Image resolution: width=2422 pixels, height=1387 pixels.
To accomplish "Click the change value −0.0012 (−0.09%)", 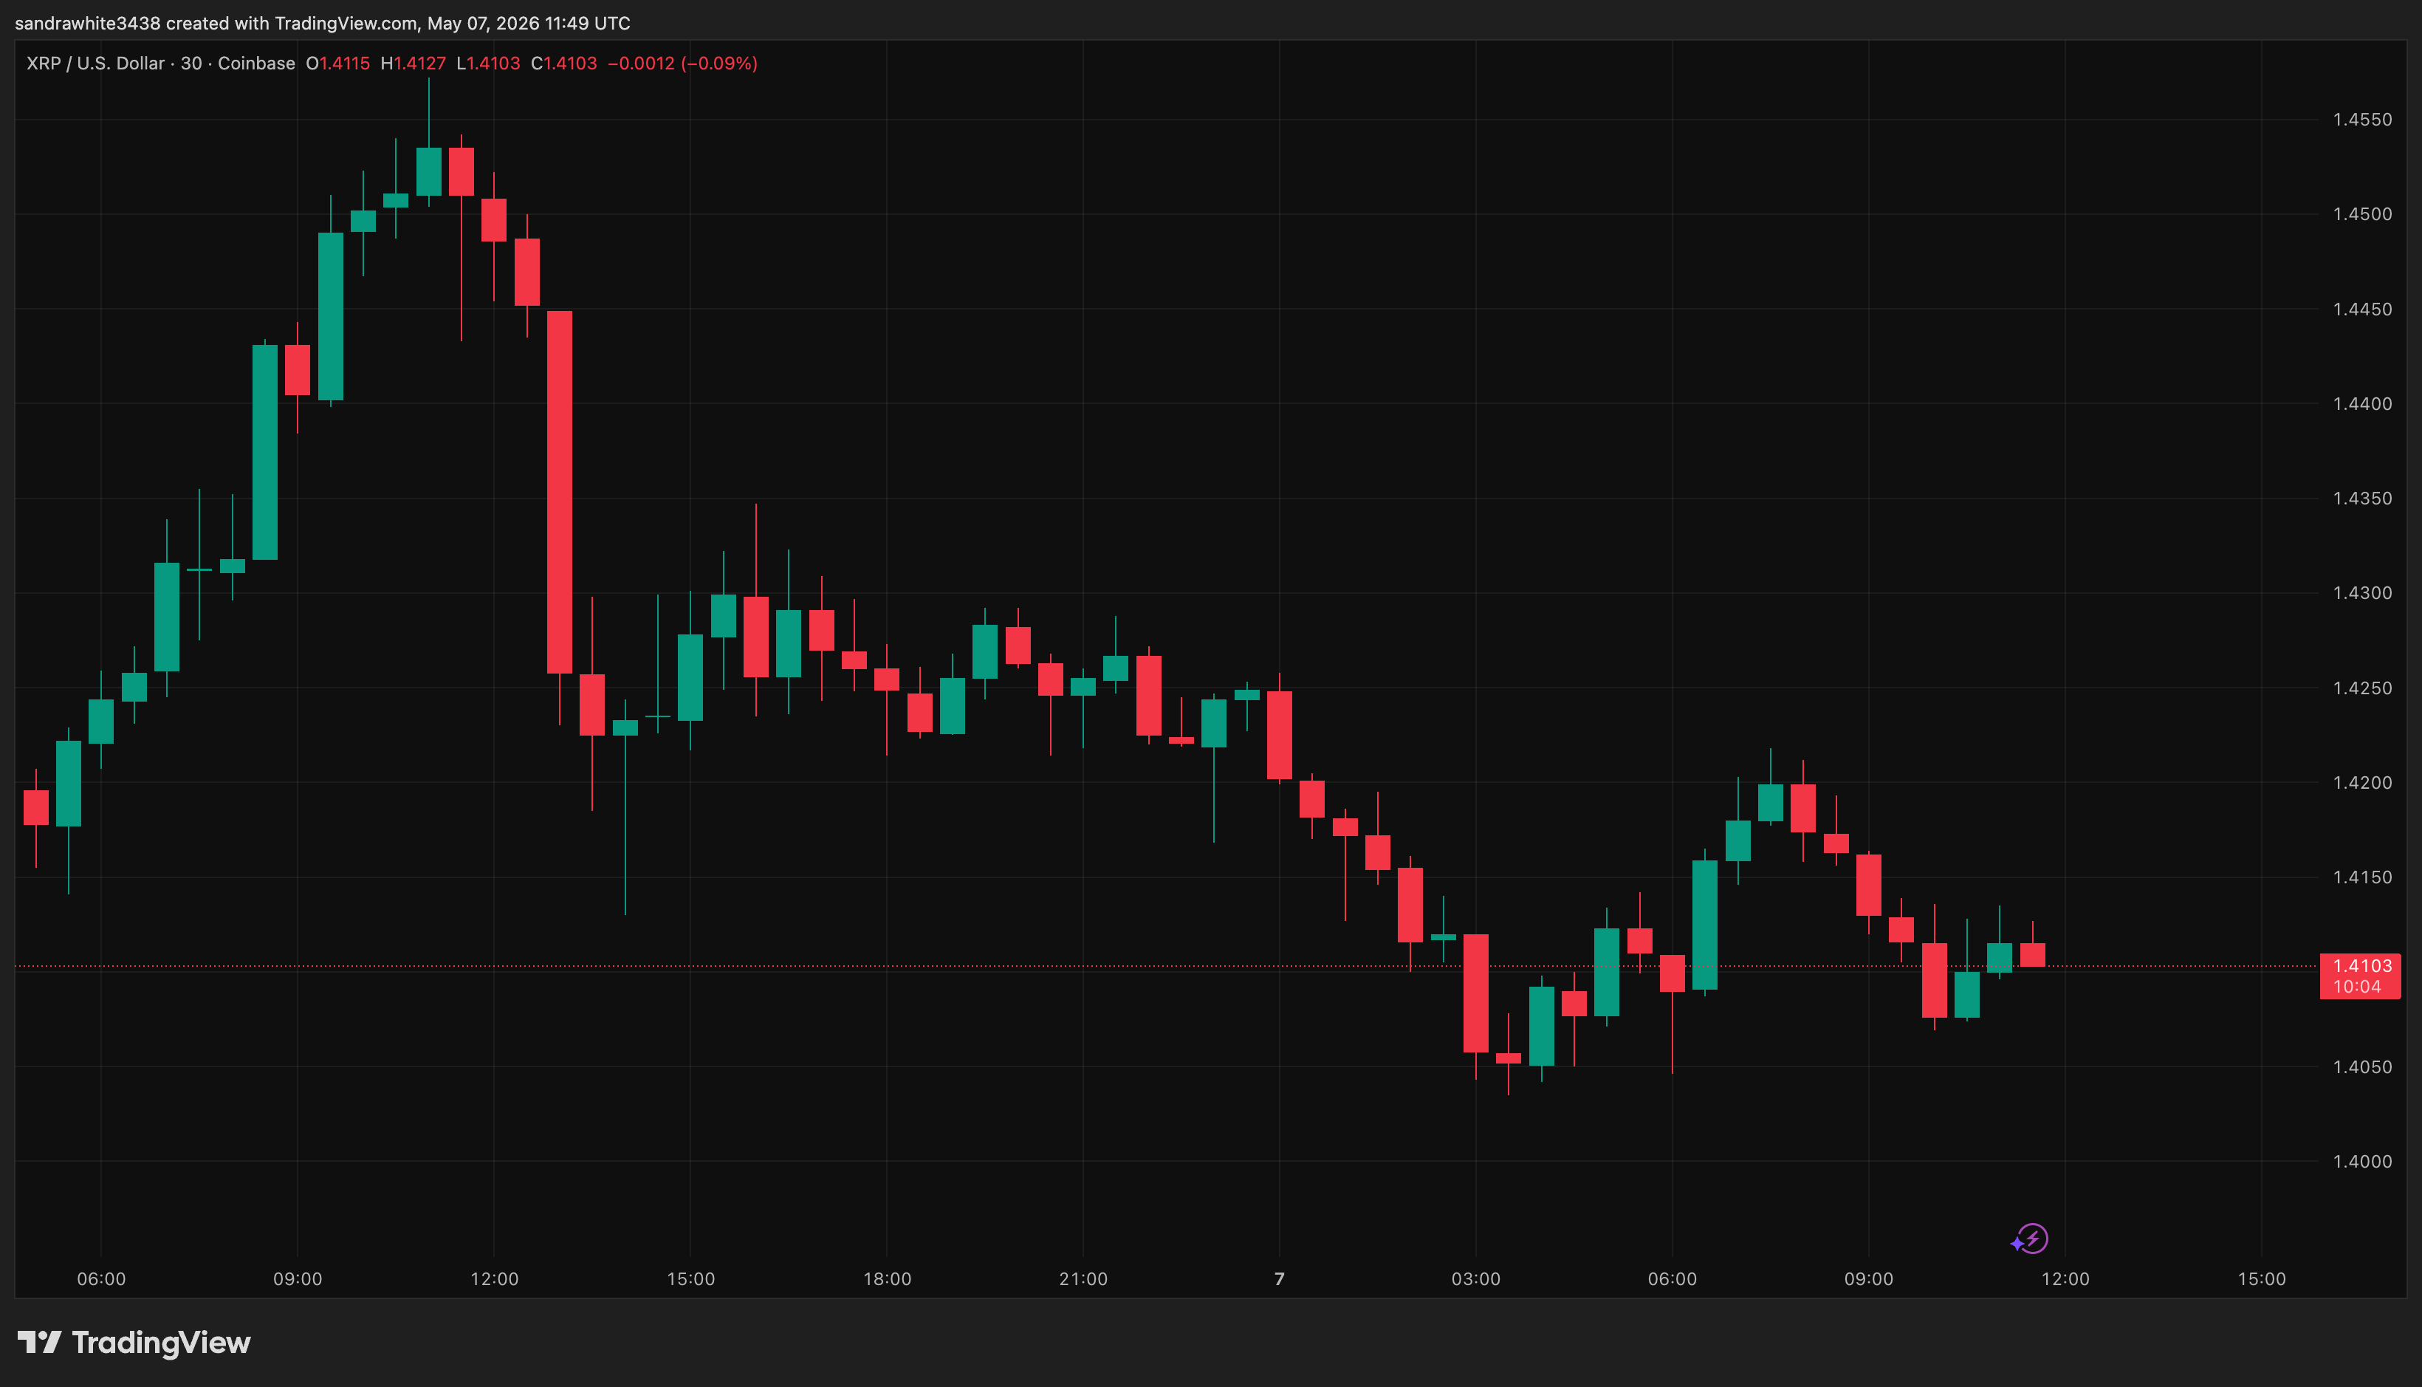I will pyautogui.click(x=683, y=64).
